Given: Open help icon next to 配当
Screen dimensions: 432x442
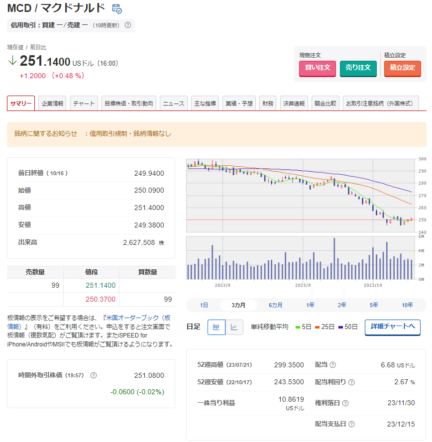Looking at the screenshot, I should pyautogui.click(x=333, y=365).
